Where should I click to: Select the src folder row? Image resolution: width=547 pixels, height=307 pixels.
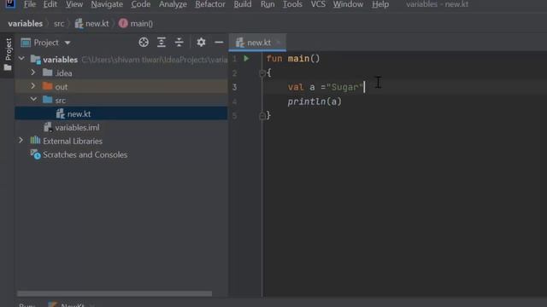click(x=121, y=101)
